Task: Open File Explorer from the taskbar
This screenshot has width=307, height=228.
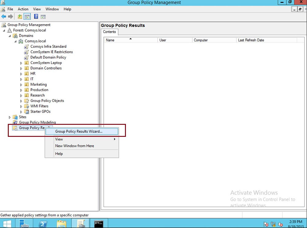Action: (x=61, y=223)
